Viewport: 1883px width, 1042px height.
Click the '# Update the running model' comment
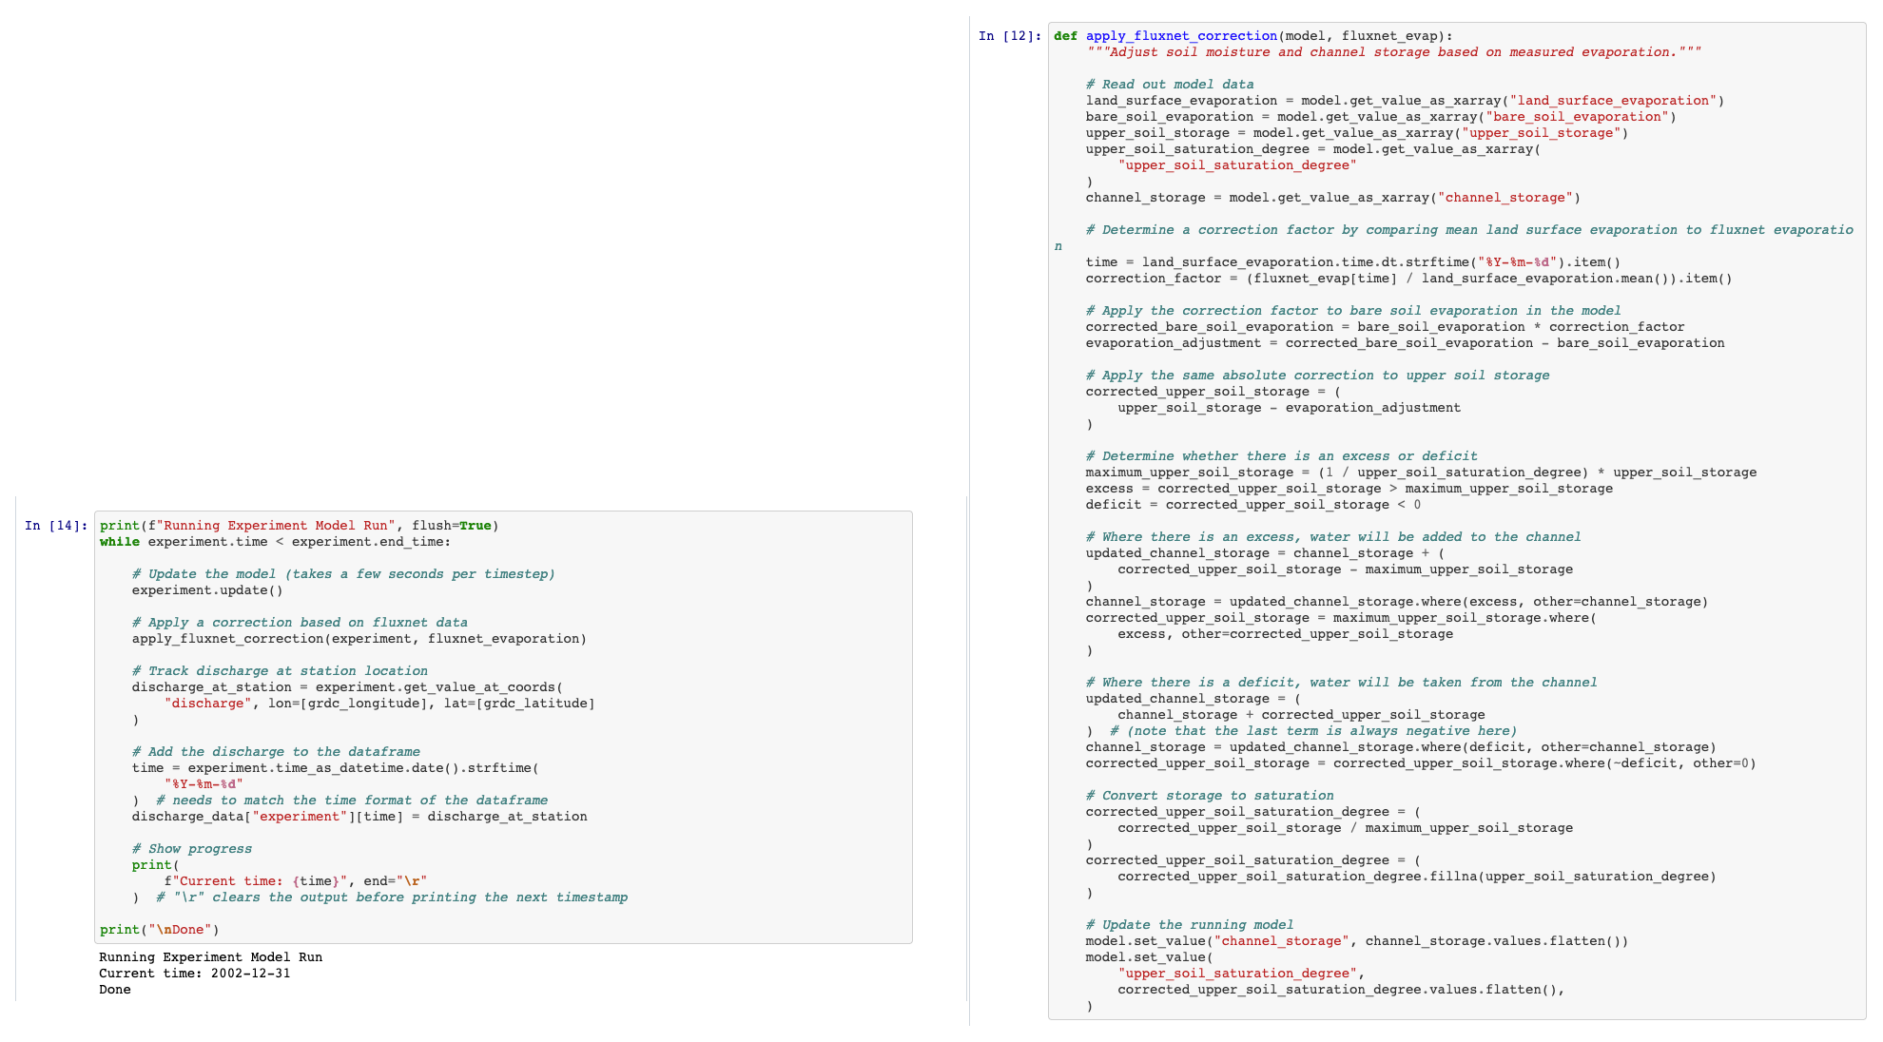1190,925
